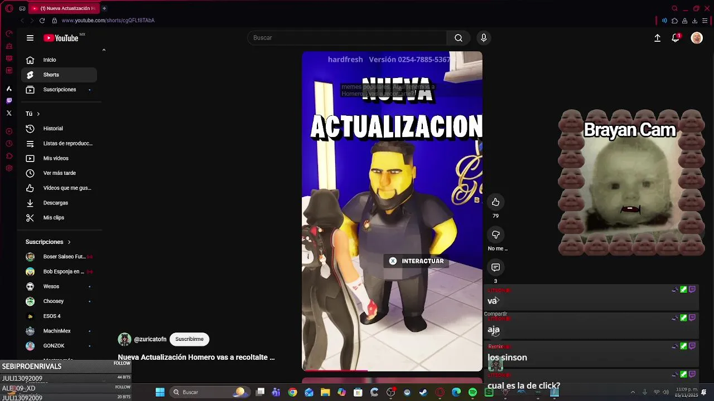714x401 pixels.
Task: Click the Short's video title text
Action: point(196,358)
